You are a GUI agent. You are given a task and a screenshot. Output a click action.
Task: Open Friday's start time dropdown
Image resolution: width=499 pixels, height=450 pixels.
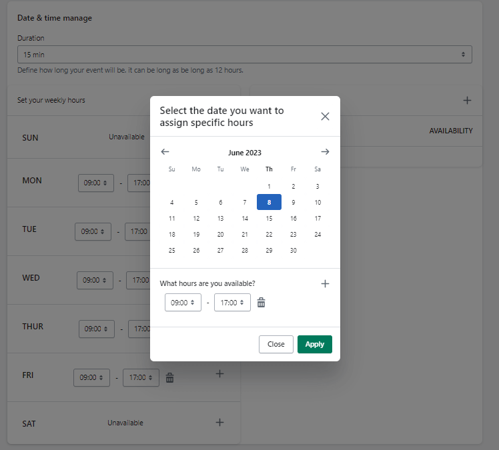coord(91,378)
